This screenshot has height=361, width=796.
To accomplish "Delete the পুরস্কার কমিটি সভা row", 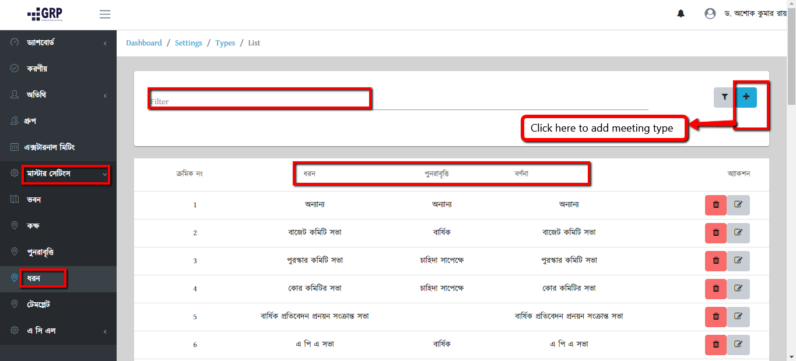I will [716, 261].
